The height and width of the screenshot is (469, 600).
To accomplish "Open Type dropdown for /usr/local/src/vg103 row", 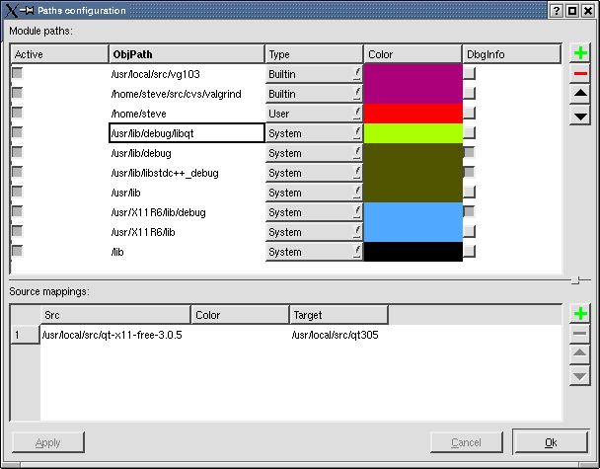I will [314, 74].
